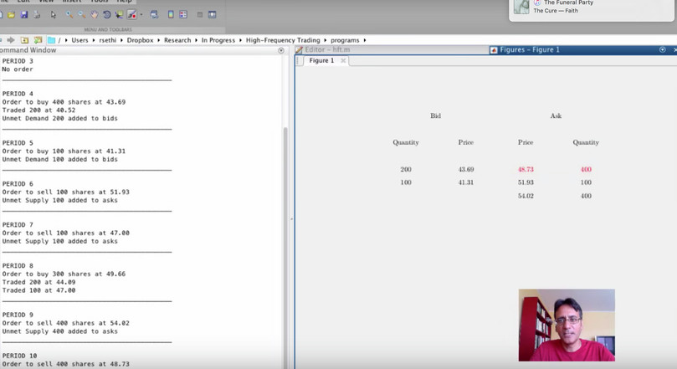Toggle the Brush data tool
The width and height of the screenshot is (677, 369).
[x=131, y=15]
